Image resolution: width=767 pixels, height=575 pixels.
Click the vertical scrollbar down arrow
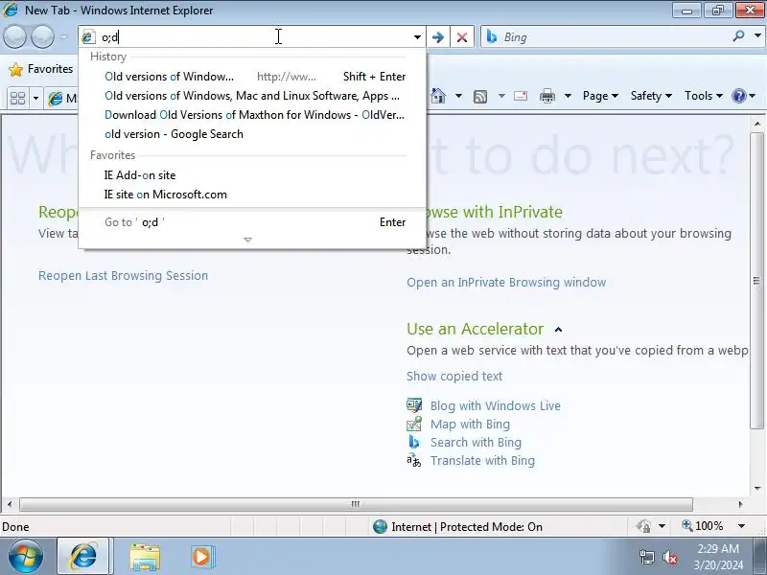pos(757,488)
